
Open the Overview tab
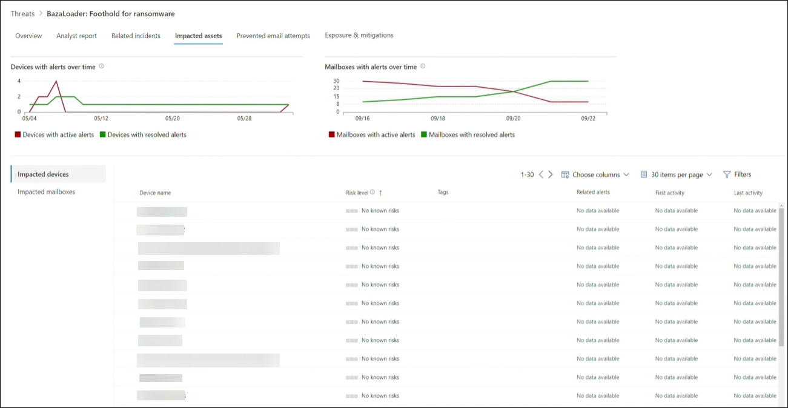[x=28, y=36]
